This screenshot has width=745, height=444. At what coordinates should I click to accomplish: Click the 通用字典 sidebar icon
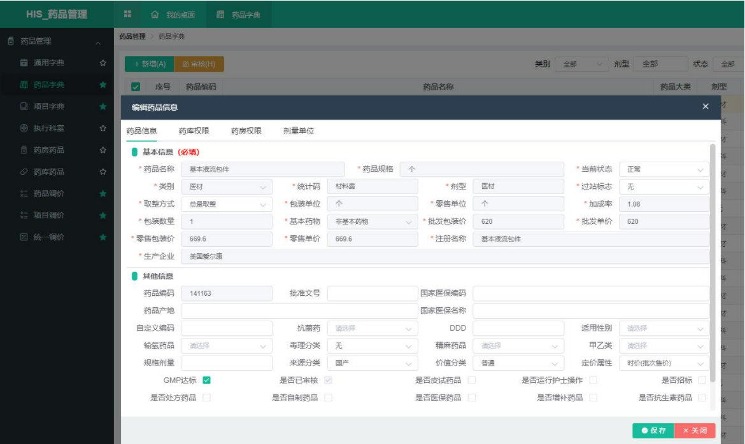click(x=24, y=63)
